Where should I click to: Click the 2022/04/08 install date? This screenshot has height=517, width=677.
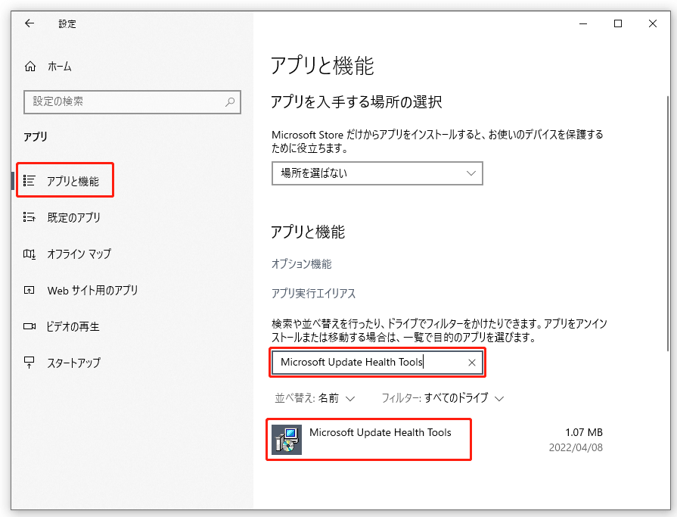click(576, 447)
